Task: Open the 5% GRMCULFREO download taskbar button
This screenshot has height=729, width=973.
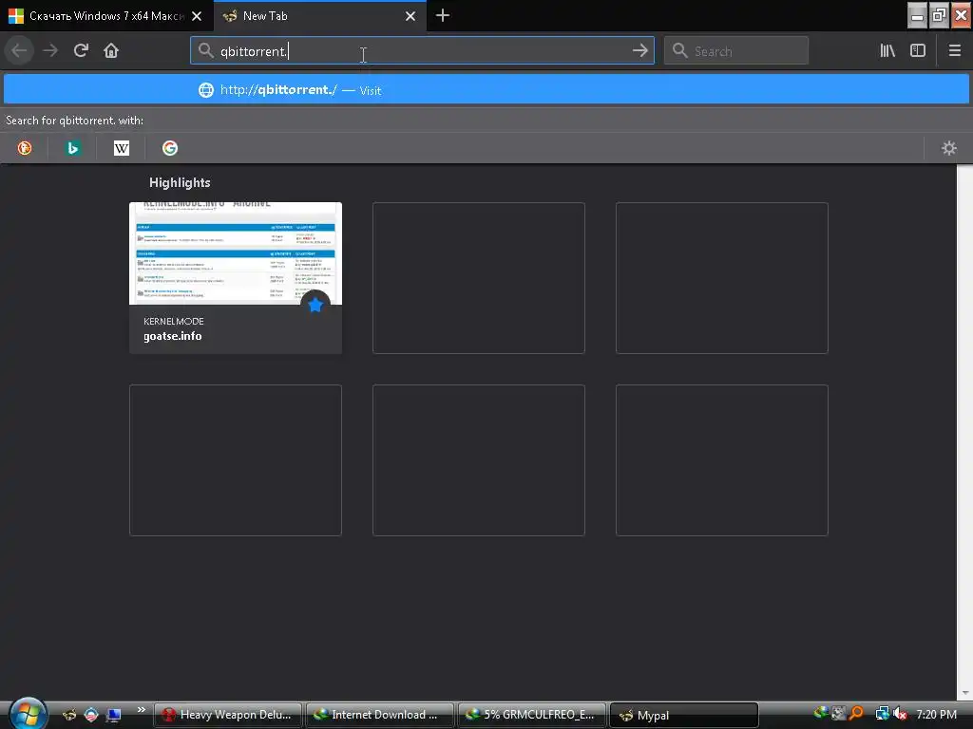Action: click(531, 715)
